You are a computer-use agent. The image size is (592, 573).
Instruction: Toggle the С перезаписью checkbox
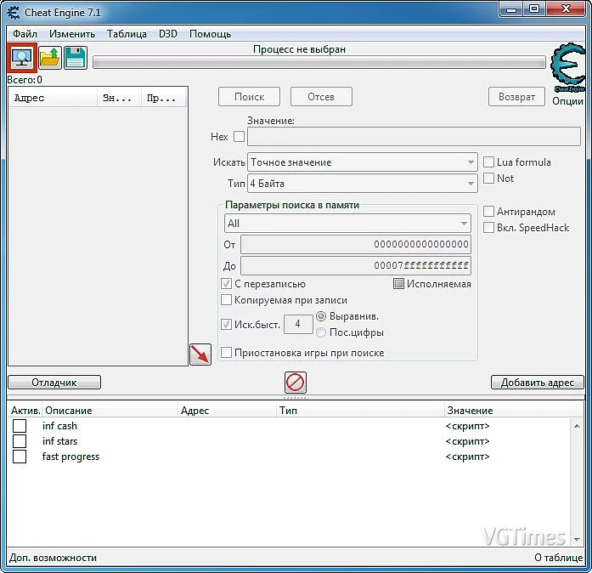point(226,283)
